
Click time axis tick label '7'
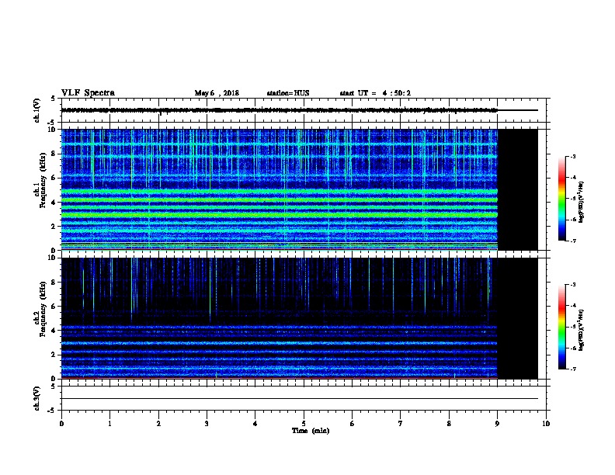[x=401, y=424]
